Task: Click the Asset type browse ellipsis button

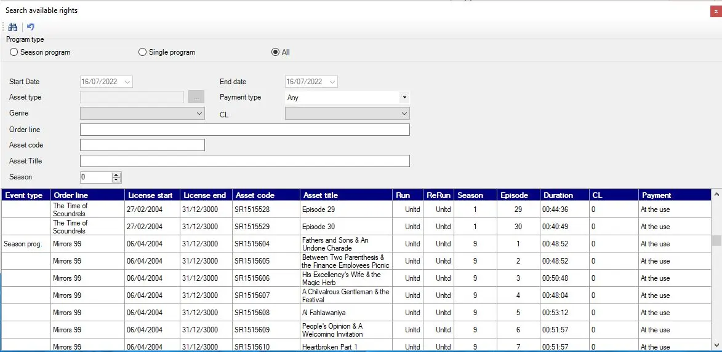Action: click(x=196, y=98)
